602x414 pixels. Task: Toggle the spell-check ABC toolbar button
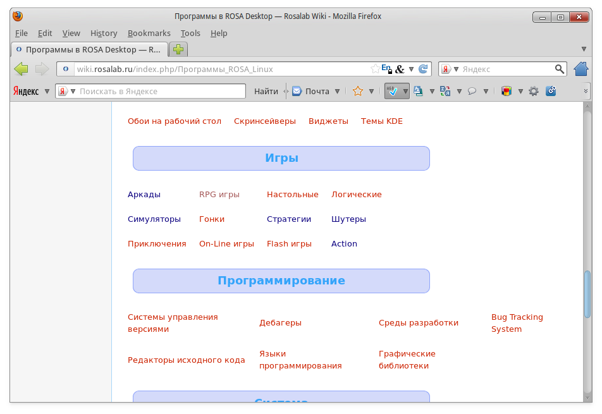(x=393, y=91)
